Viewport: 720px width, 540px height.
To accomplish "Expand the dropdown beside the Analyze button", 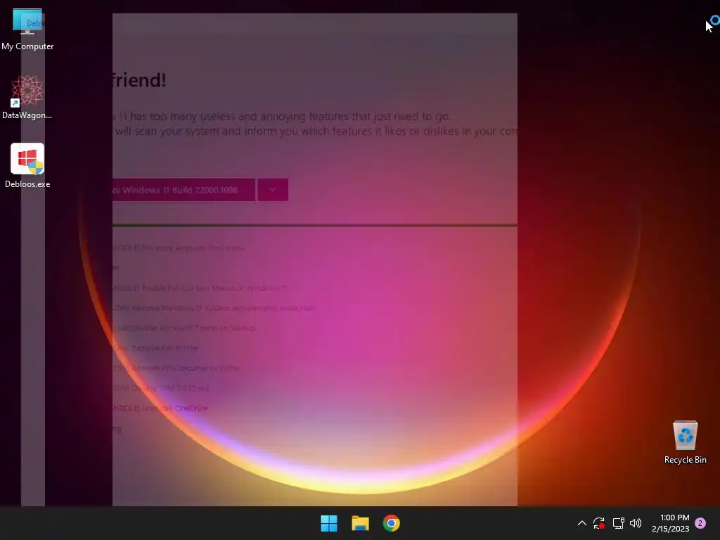I will (273, 190).
